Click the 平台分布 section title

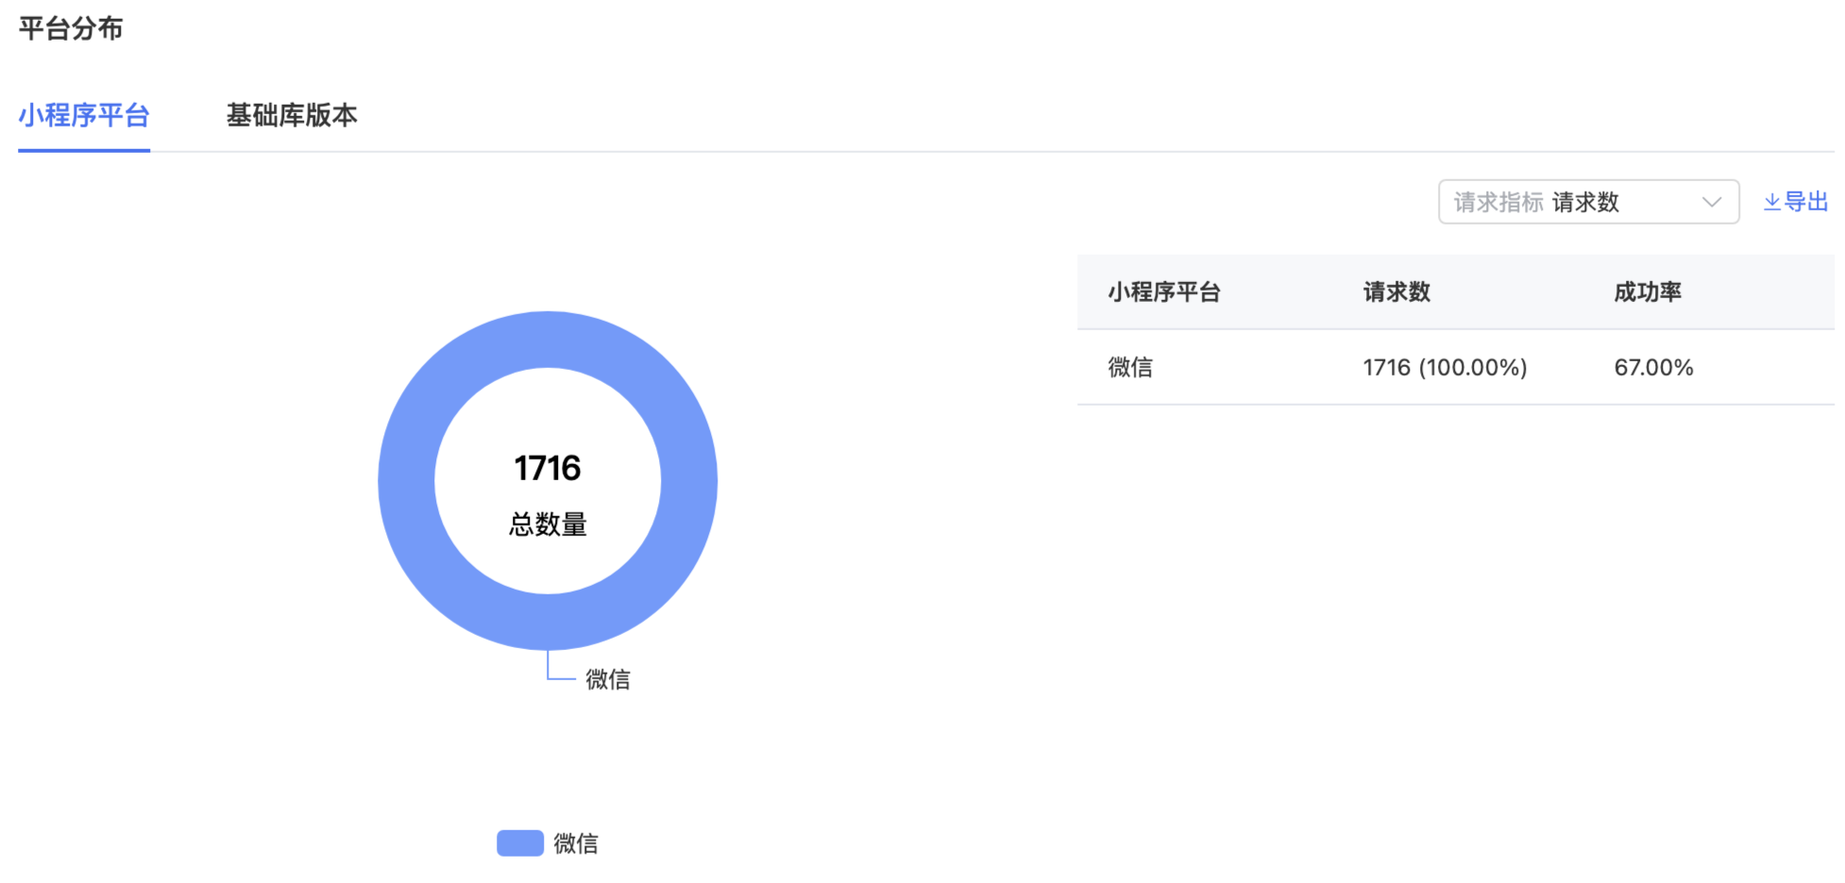click(71, 28)
